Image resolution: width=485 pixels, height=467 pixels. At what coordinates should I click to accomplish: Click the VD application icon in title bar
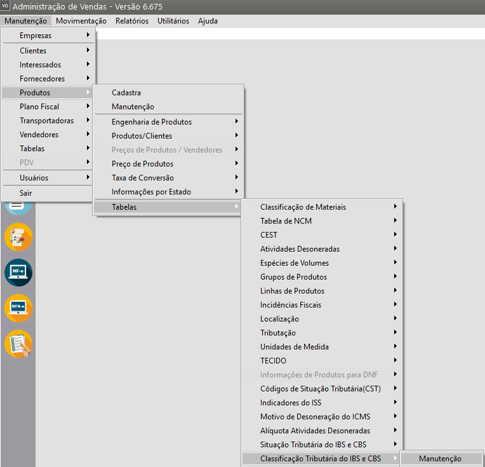point(6,6)
